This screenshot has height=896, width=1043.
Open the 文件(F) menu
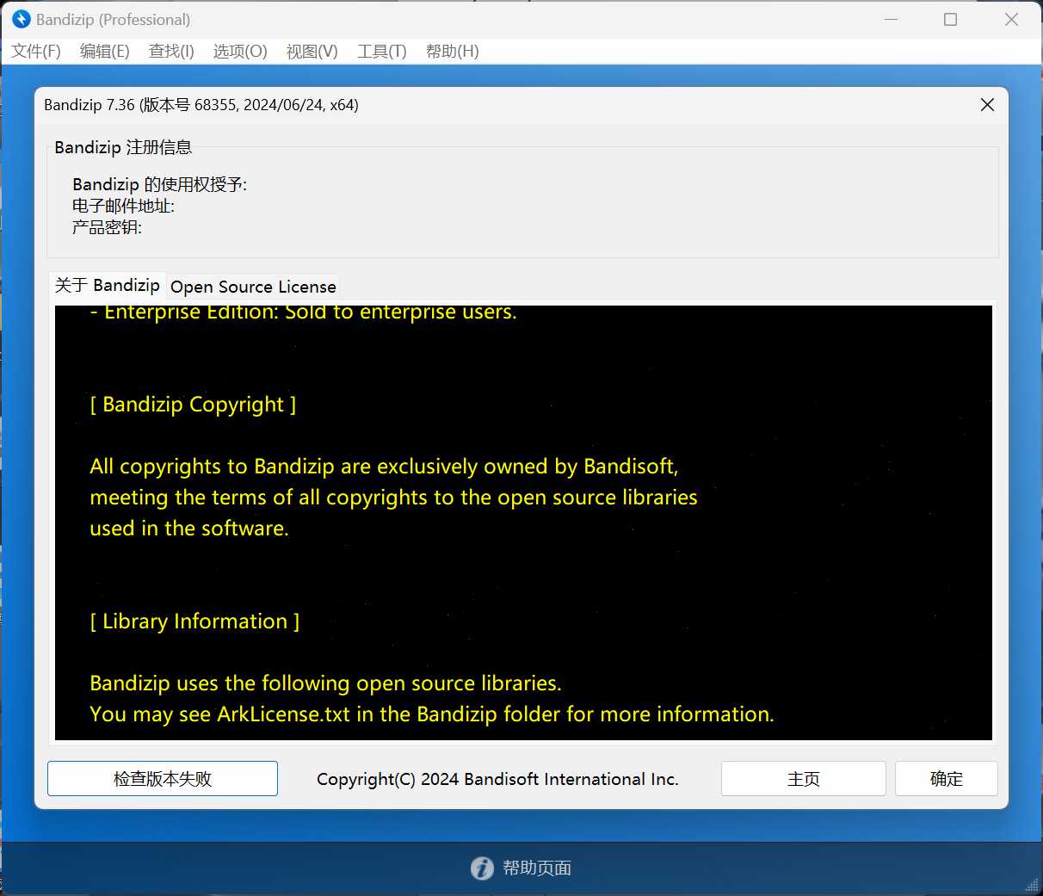pos(36,51)
